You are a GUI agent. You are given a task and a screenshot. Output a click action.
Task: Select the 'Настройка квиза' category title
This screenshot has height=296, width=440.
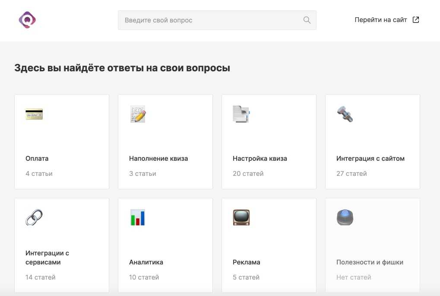(260, 159)
